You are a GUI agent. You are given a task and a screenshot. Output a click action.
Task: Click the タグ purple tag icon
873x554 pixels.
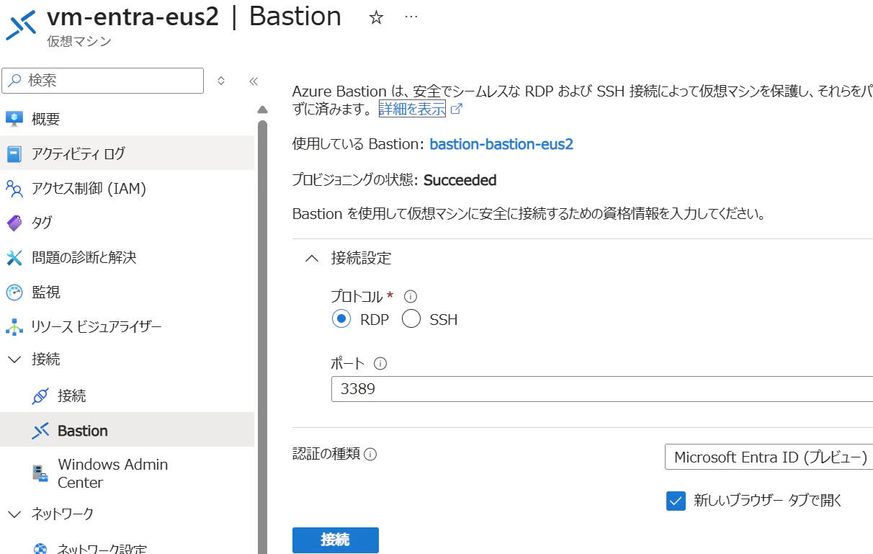coord(14,223)
